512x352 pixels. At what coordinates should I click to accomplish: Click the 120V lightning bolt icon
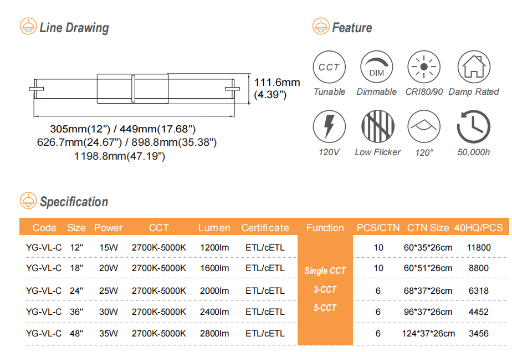tap(329, 127)
